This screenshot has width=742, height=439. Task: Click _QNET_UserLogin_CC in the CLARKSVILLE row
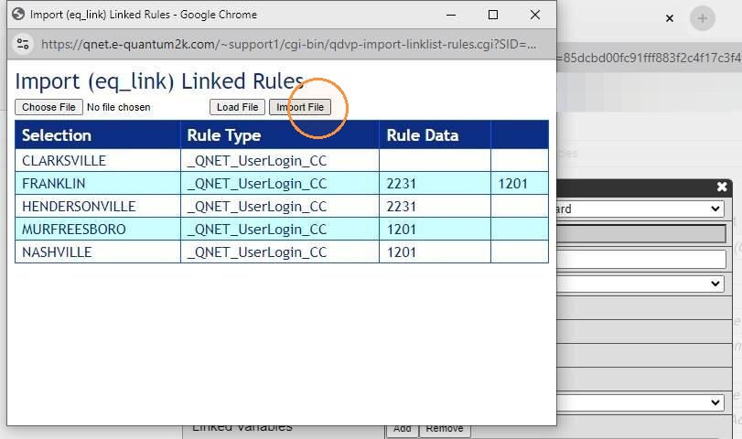pyautogui.click(x=257, y=161)
